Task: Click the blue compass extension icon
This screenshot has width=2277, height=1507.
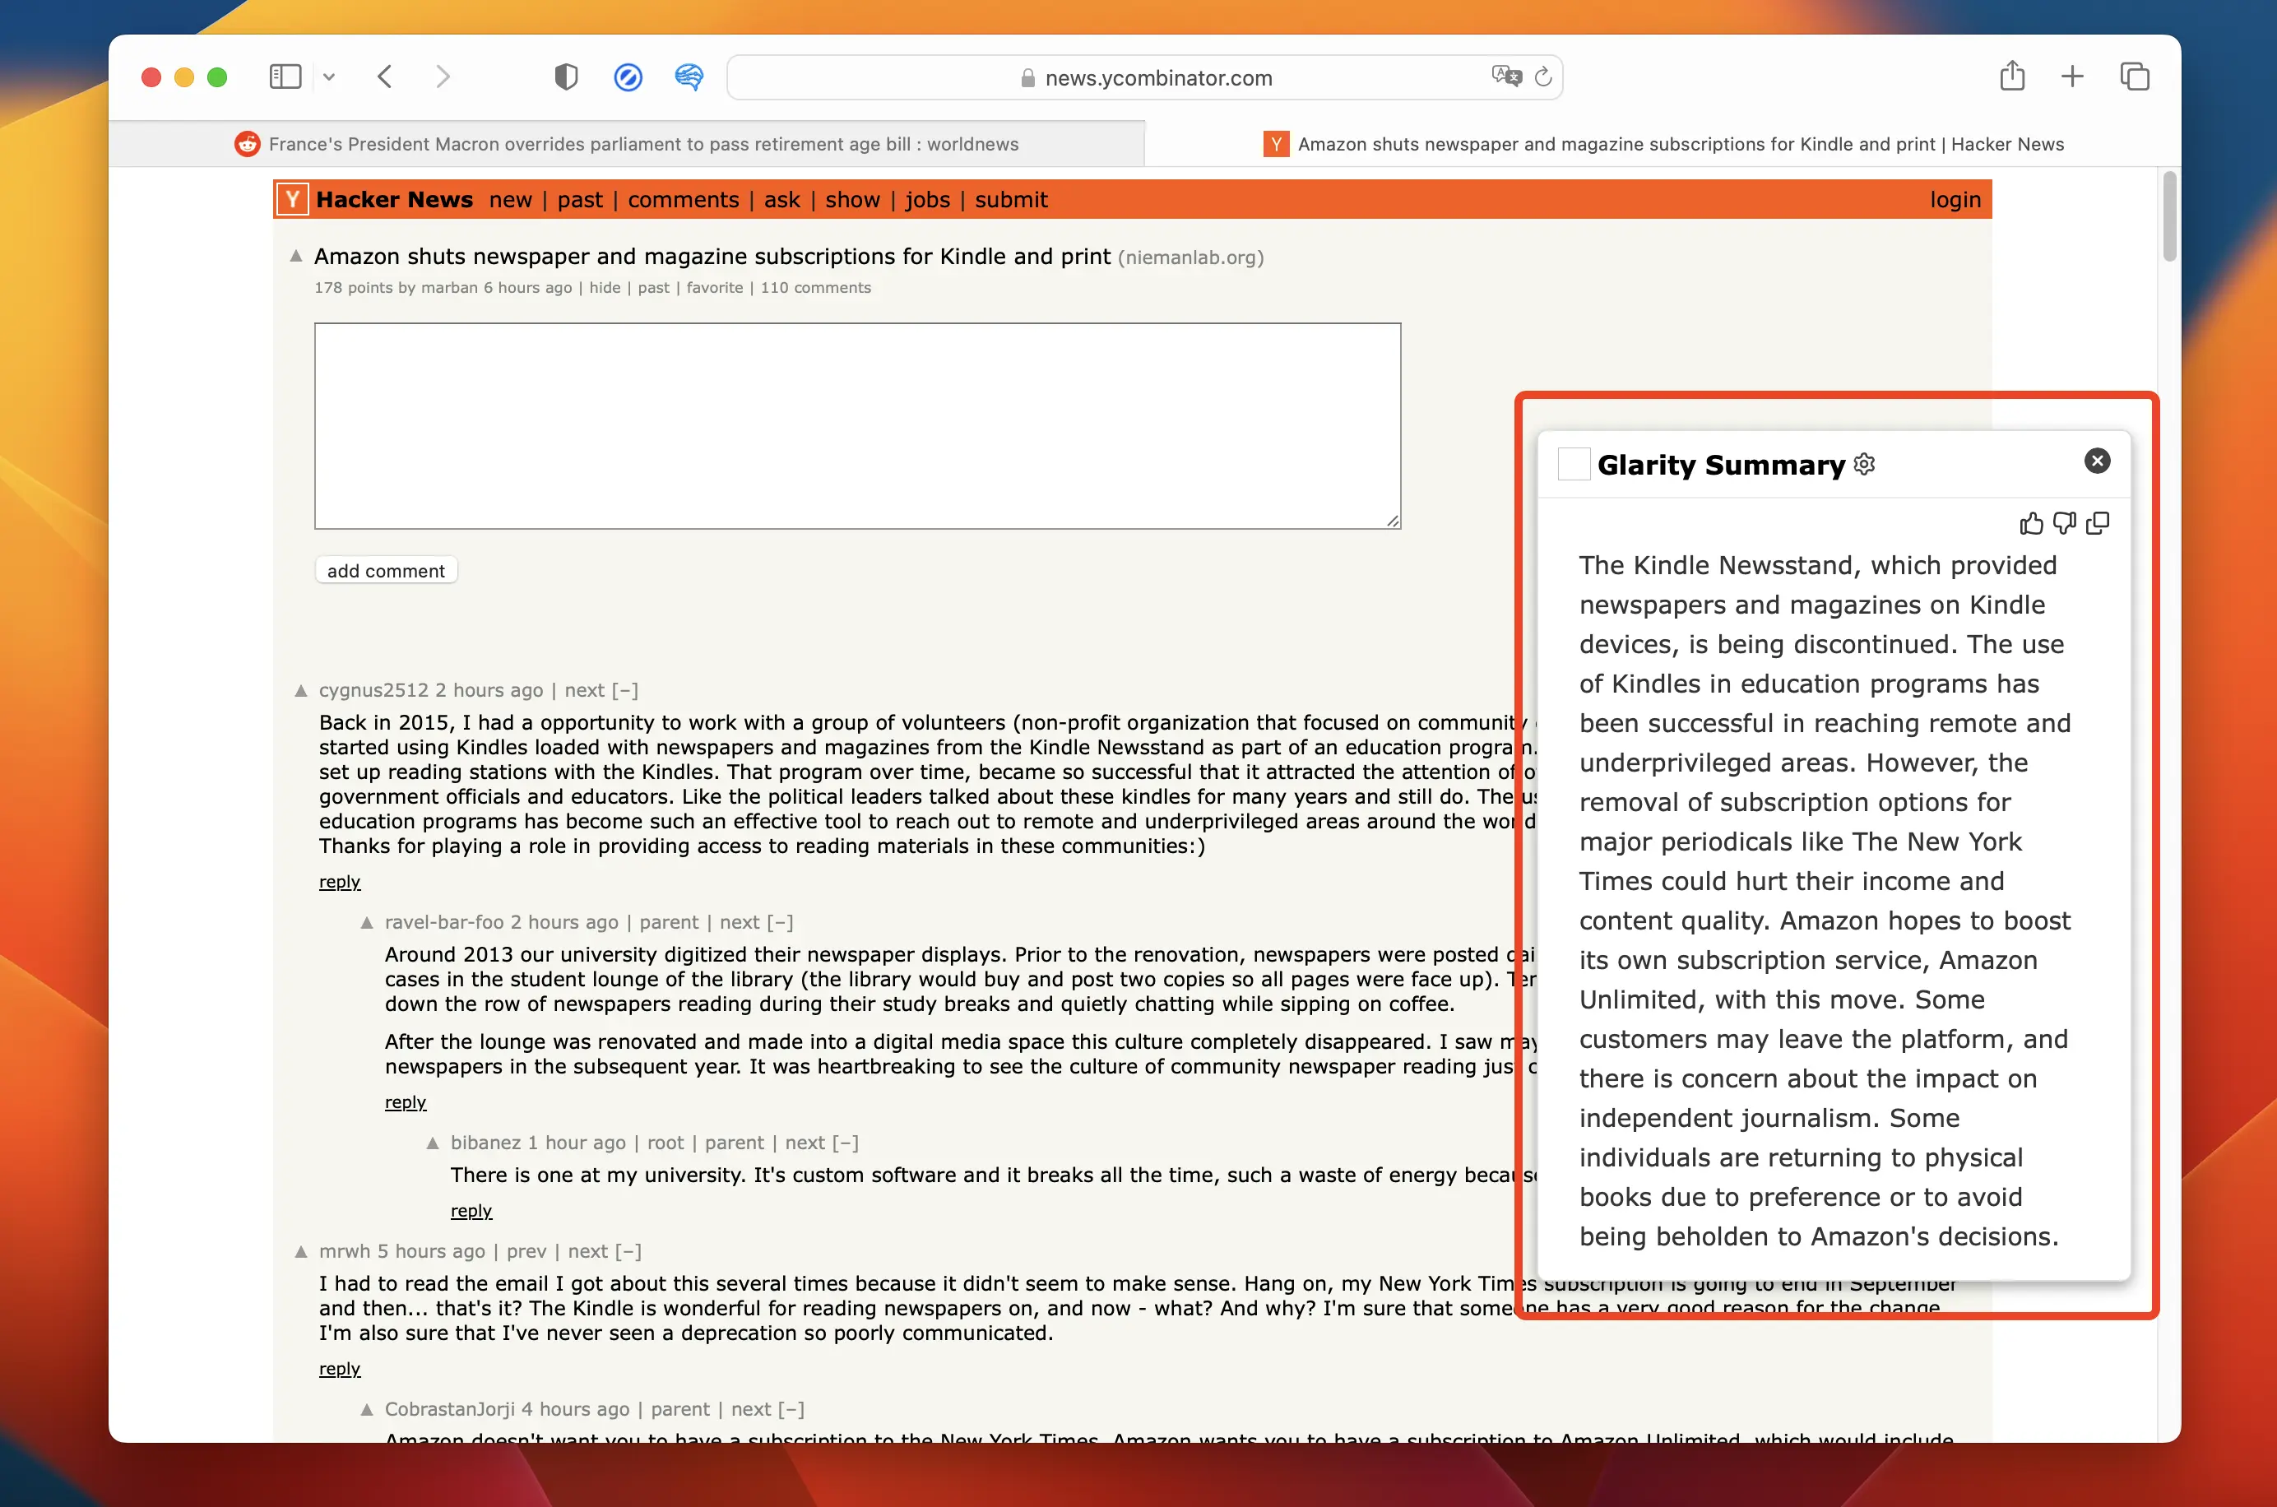Action: tap(628, 77)
